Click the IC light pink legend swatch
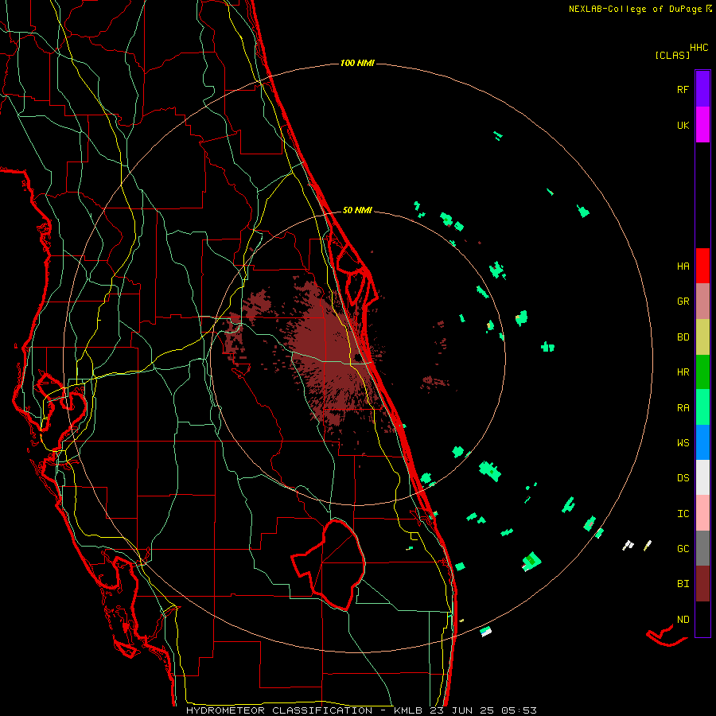This screenshot has height=716, width=716. [x=702, y=513]
